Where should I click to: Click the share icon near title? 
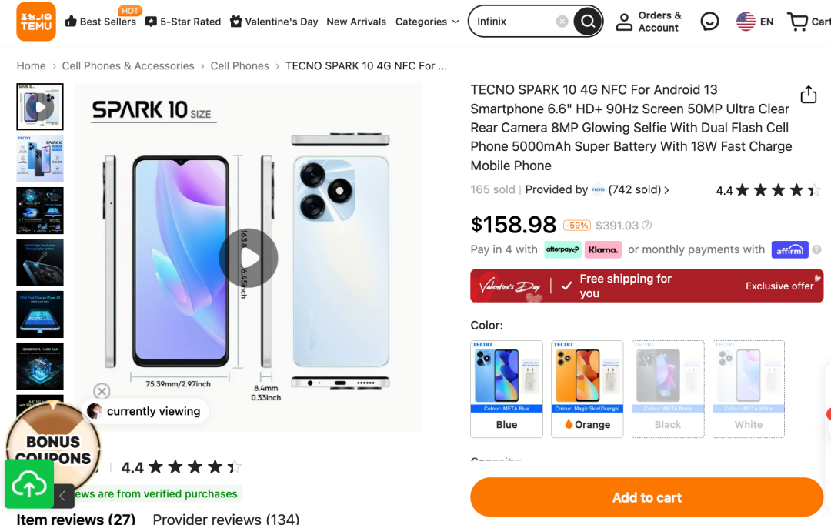click(808, 95)
